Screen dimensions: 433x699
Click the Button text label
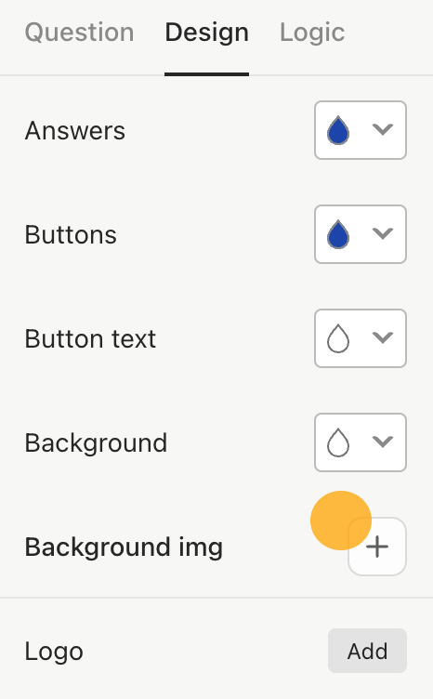(90, 338)
